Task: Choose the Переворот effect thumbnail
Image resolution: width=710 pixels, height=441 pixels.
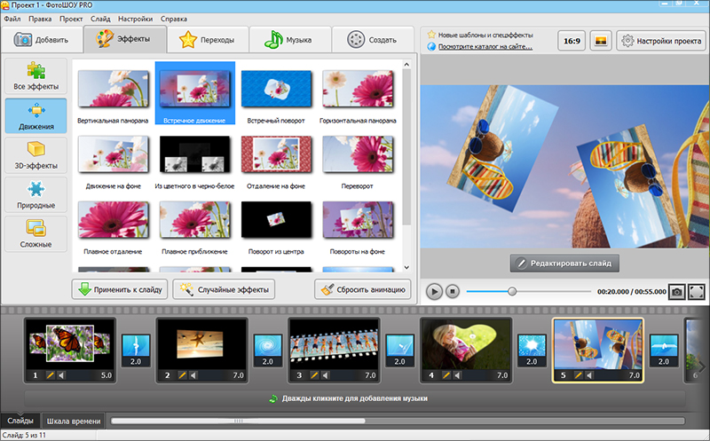Action: [358, 154]
